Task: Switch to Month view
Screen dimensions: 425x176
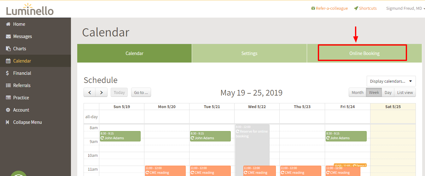Action: pyautogui.click(x=358, y=92)
